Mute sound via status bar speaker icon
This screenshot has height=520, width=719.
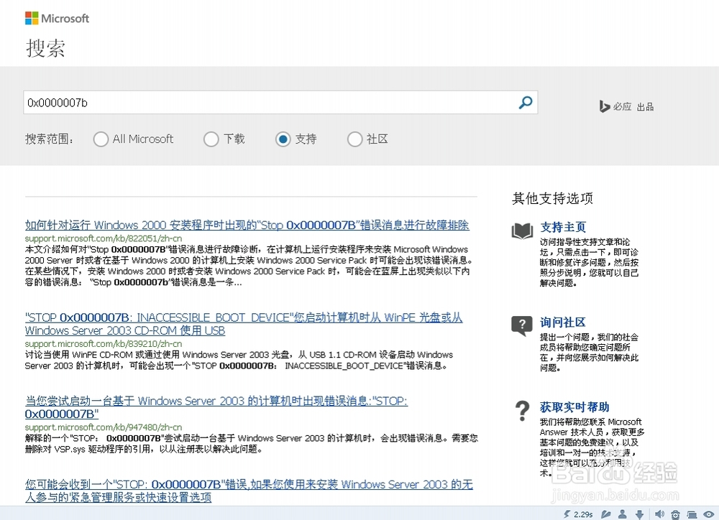click(660, 514)
